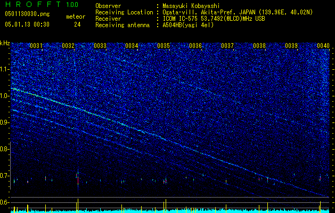The width and height of the screenshot is (335, 213).
Task: Click the antenna value A504HB(yagi 4el)
Action: point(188,25)
